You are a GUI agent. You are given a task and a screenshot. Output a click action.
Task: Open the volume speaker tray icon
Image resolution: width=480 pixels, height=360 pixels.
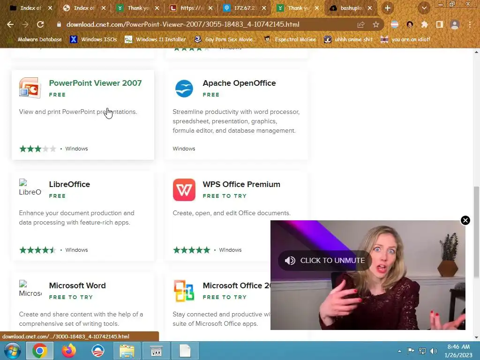[434, 351]
